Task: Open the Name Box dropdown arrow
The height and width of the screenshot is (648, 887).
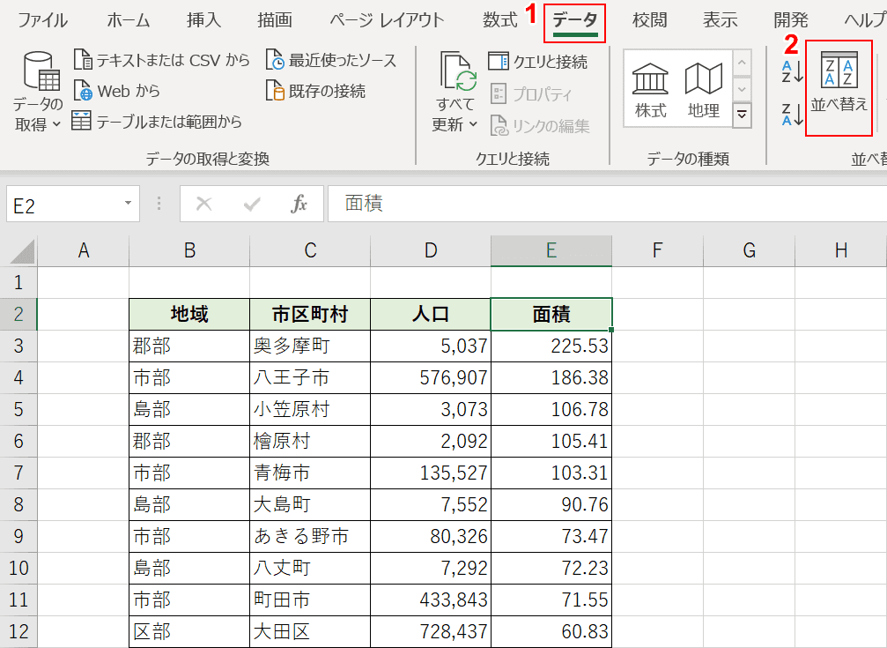Action: click(x=129, y=204)
